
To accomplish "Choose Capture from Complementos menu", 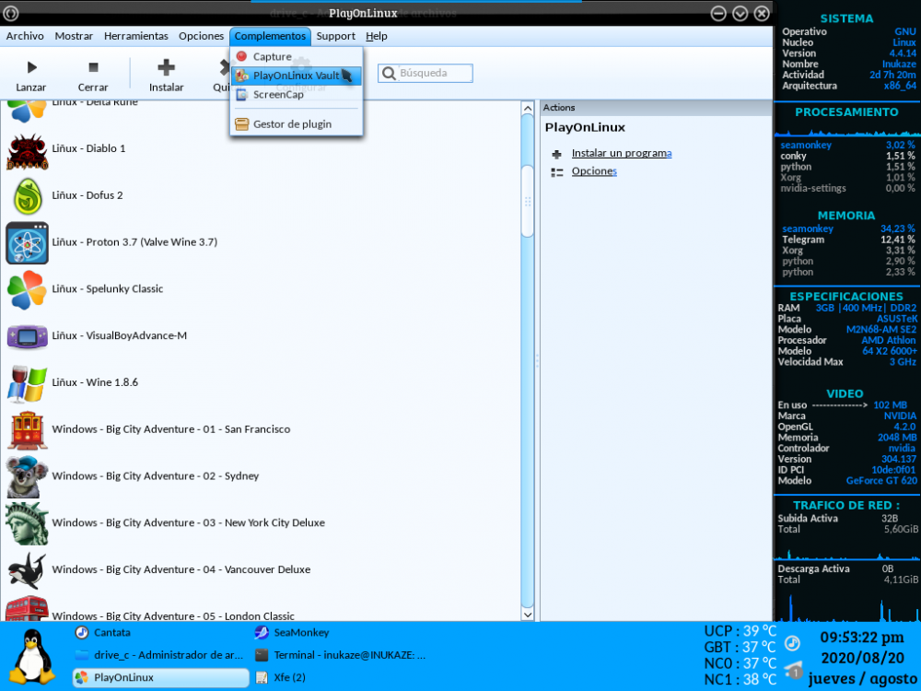I will (x=272, y=57).
